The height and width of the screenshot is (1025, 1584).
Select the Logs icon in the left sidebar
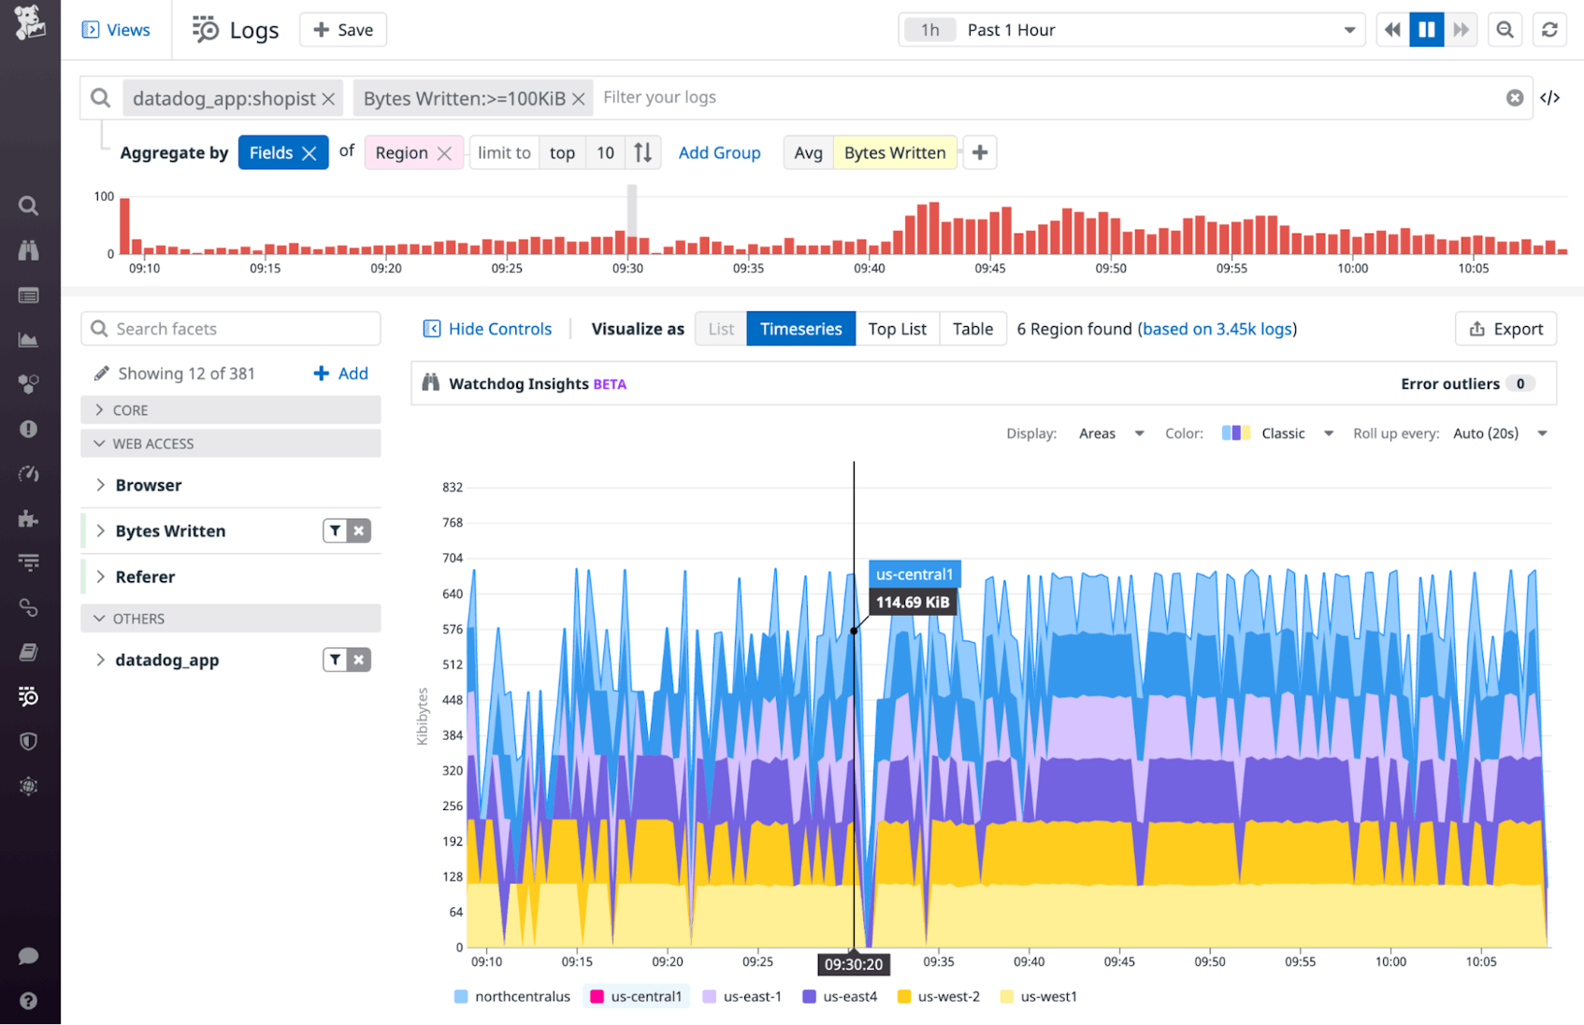(x=28, y=696)
